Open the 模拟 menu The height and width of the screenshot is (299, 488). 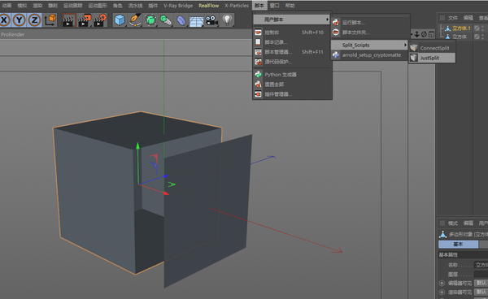[22, 6]
